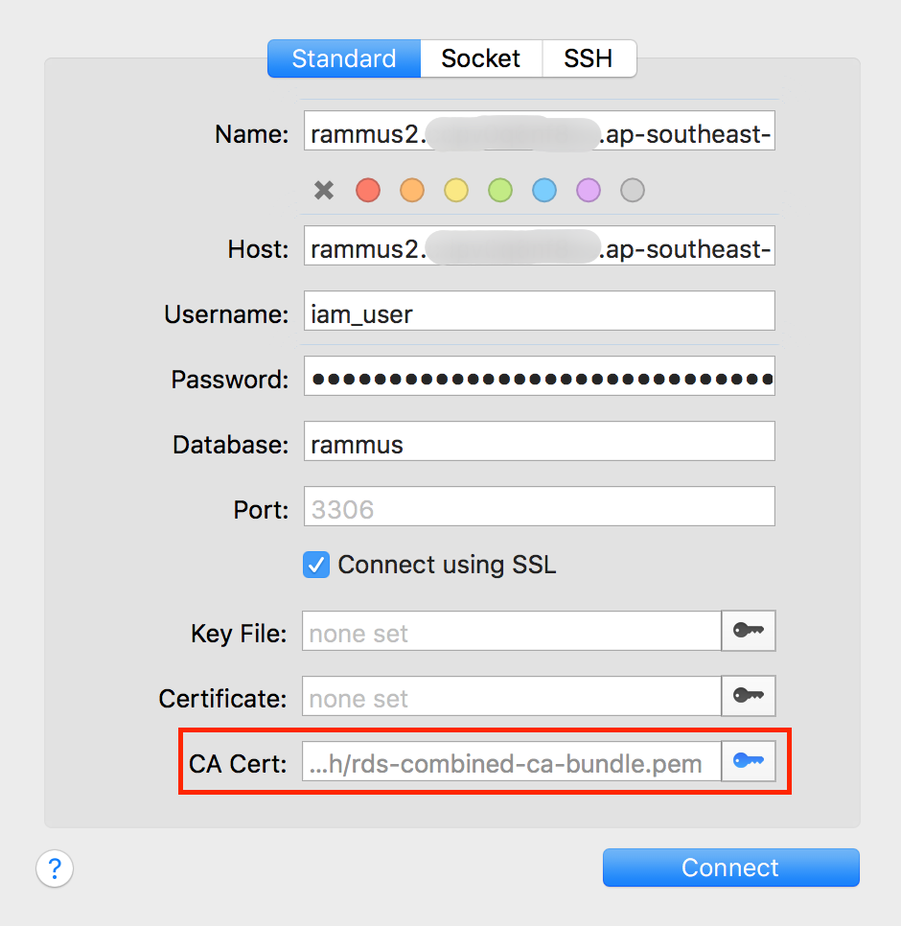Click the blue CA Cert key icon
The image size is (901, 926).
(x=749, y=761)
